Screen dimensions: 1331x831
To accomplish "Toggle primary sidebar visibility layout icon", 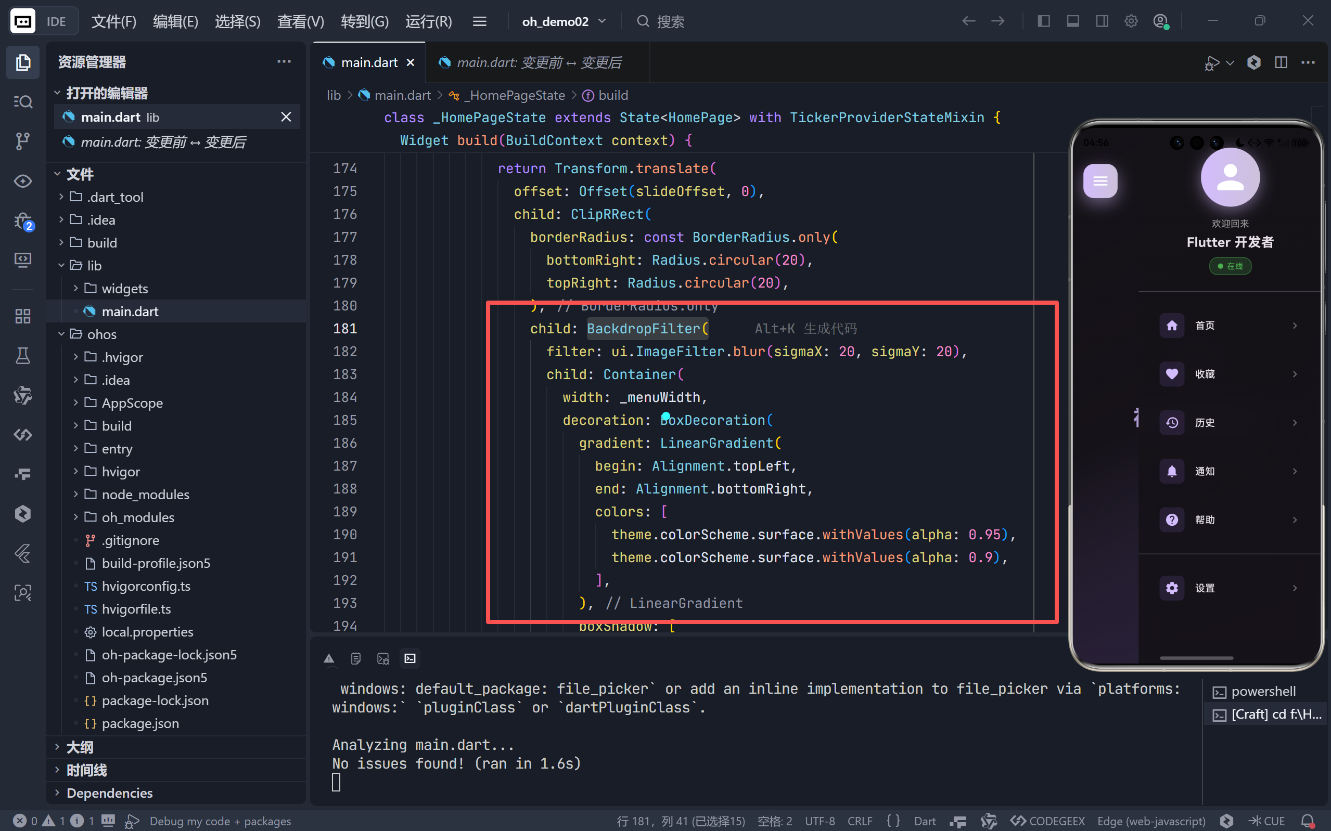I will 1043,21.
